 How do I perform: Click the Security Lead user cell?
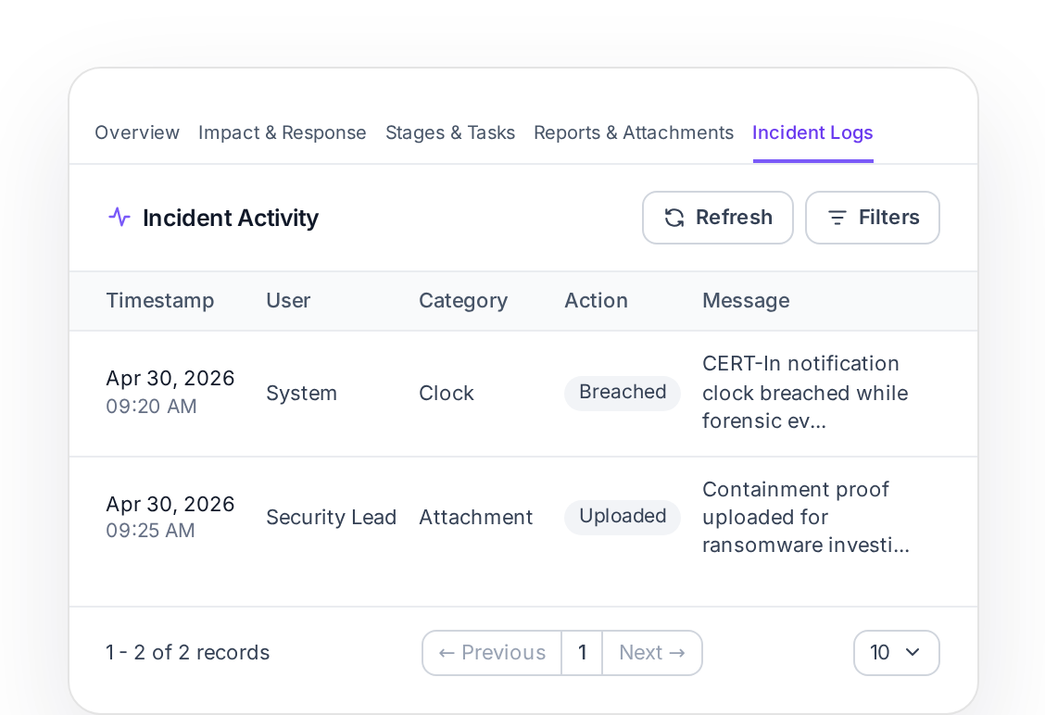coord(332,517)
